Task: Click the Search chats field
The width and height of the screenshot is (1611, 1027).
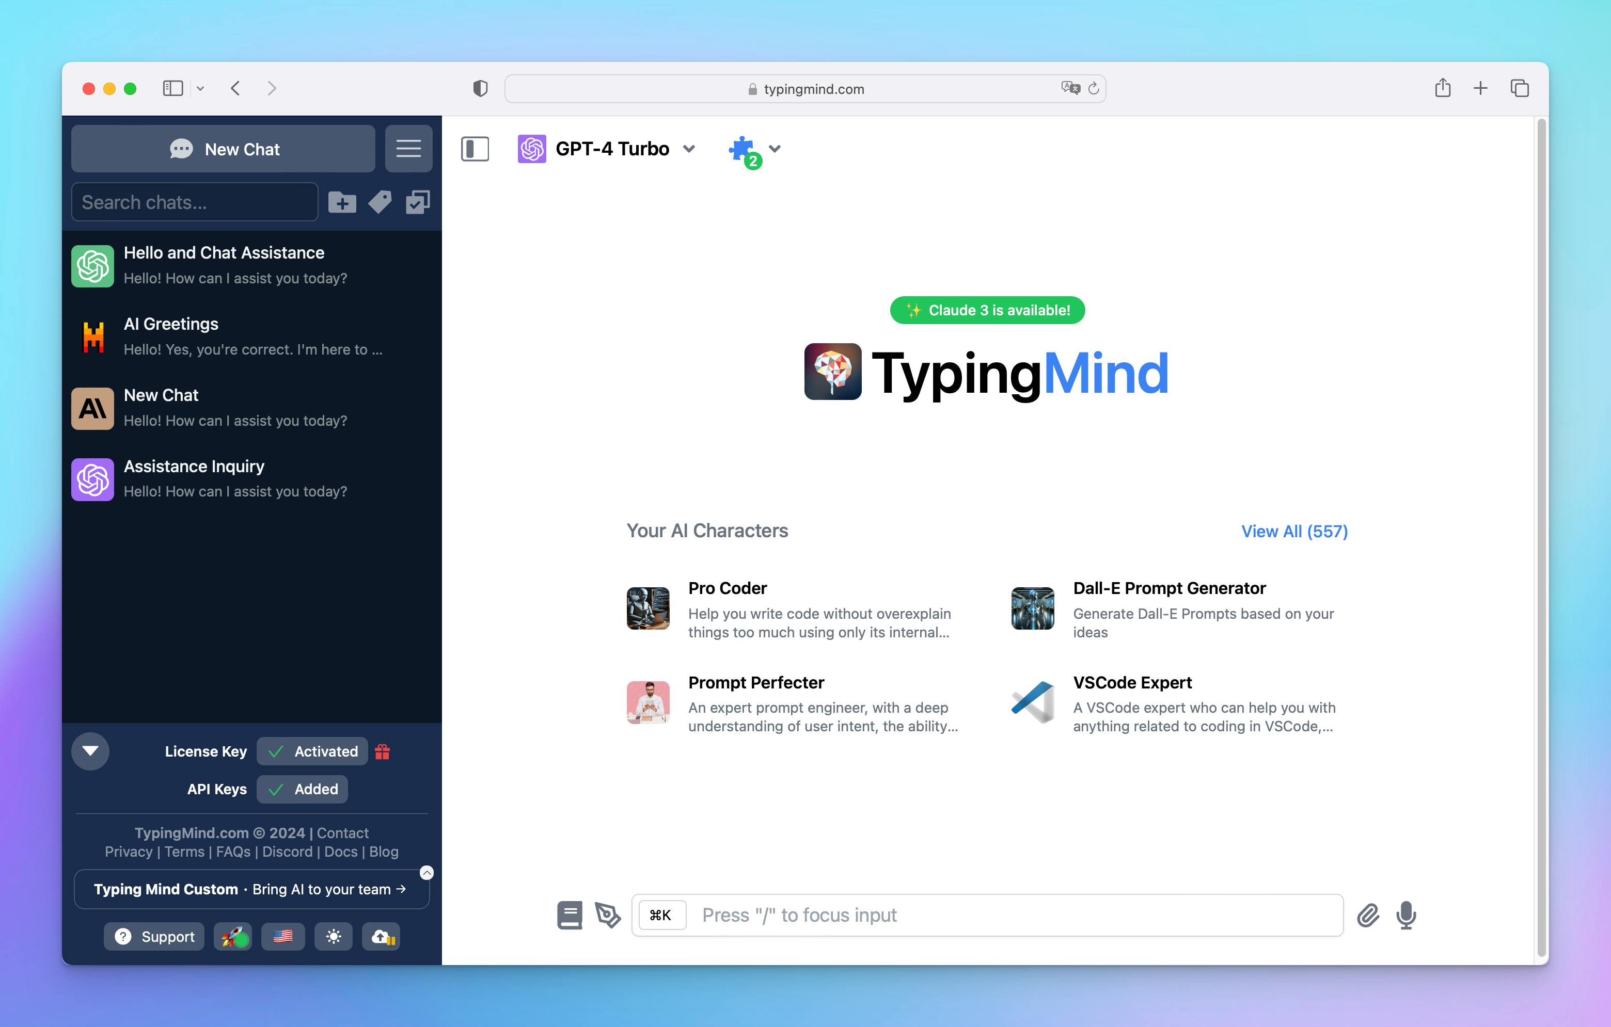Action: (x=194, y=202)
